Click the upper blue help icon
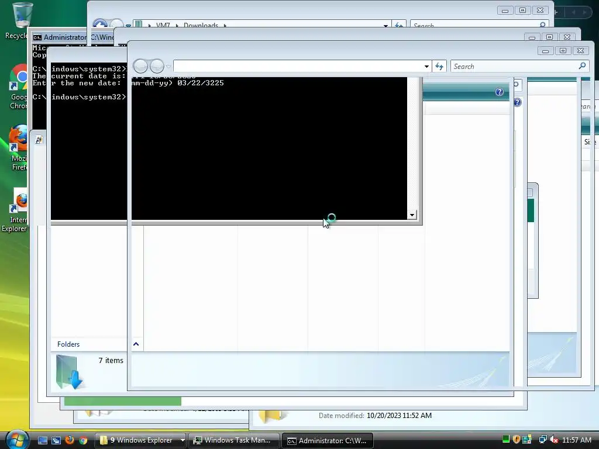 click(500, 92)
